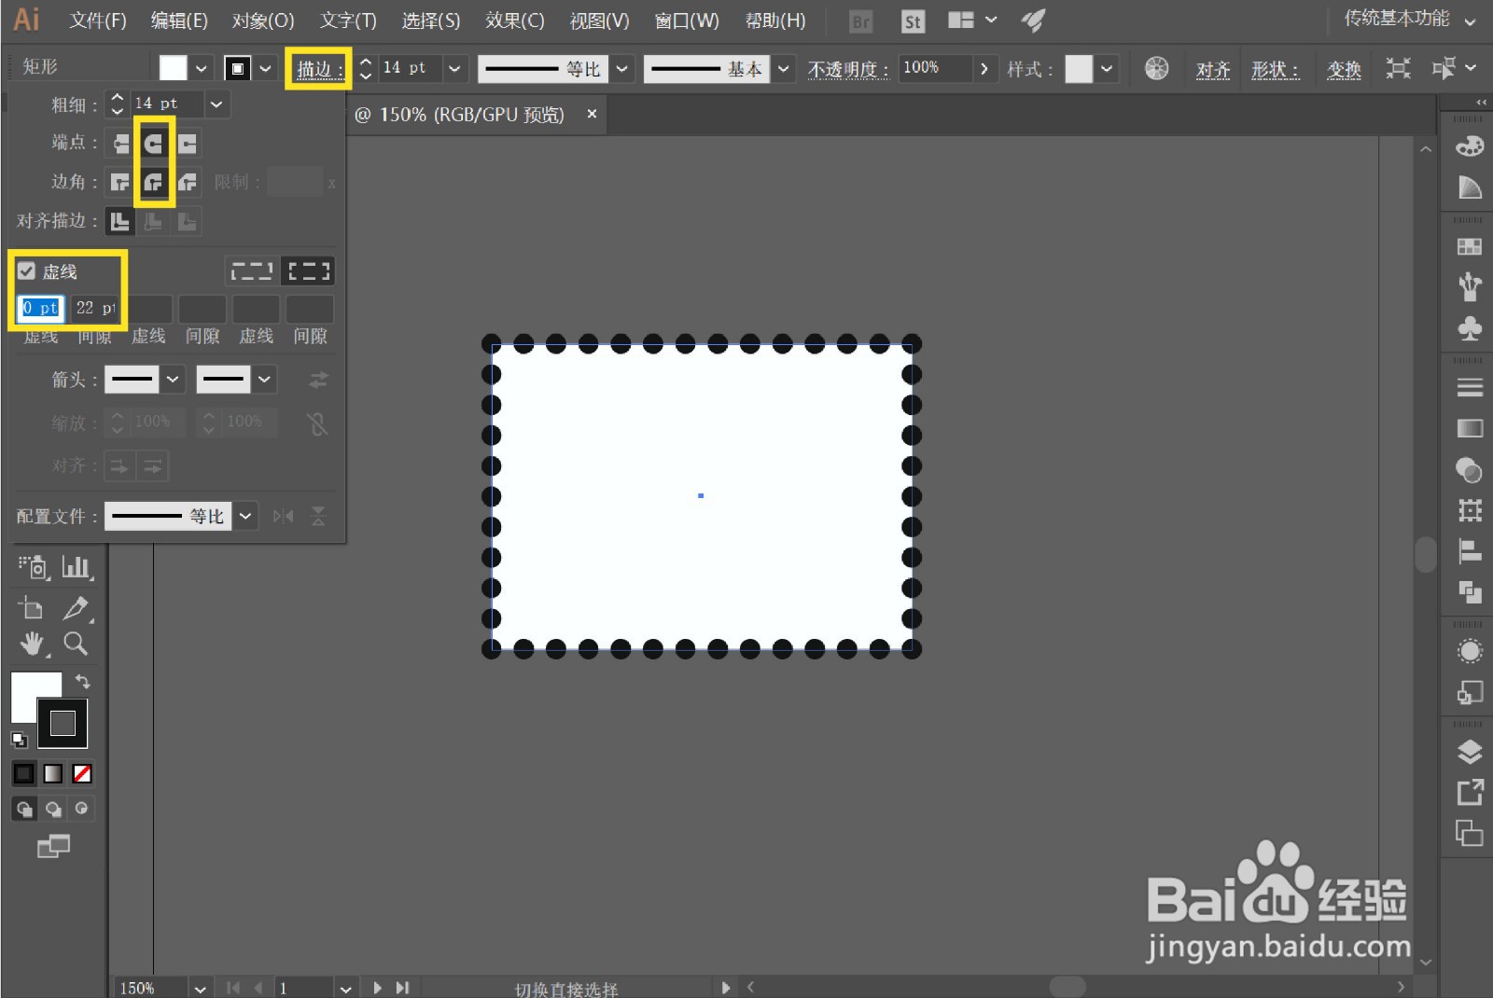Align dashes to corners and path ends
Screen dimensions: 1493x998
308,271
